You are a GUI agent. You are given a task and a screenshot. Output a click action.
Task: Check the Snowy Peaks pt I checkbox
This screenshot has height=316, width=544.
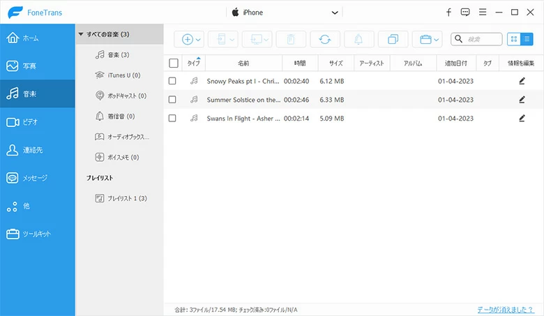coord(173,81)
